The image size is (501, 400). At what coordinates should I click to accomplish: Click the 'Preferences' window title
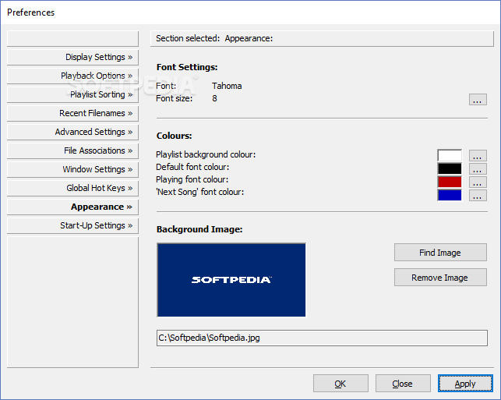tap(31, 12)
